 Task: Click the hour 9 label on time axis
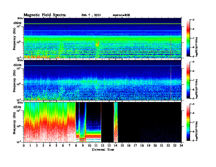click(x=83, y=146)
